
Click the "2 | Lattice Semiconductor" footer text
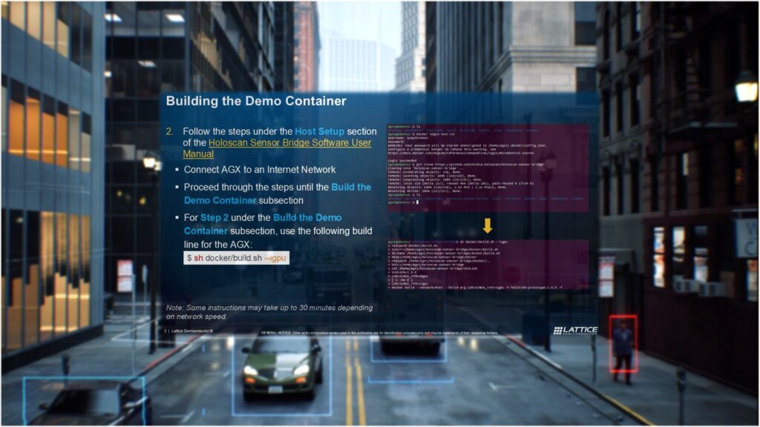[189, 331]
